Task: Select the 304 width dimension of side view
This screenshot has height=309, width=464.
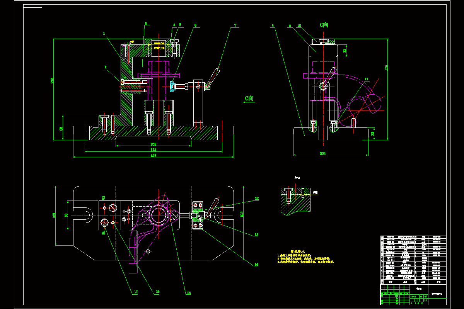Action: point(323,153)
